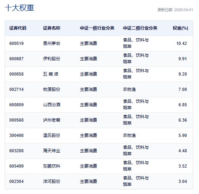Screen dimensions: 199x194
Task: Click the 证券名称 column header
Action: point(51,28)
